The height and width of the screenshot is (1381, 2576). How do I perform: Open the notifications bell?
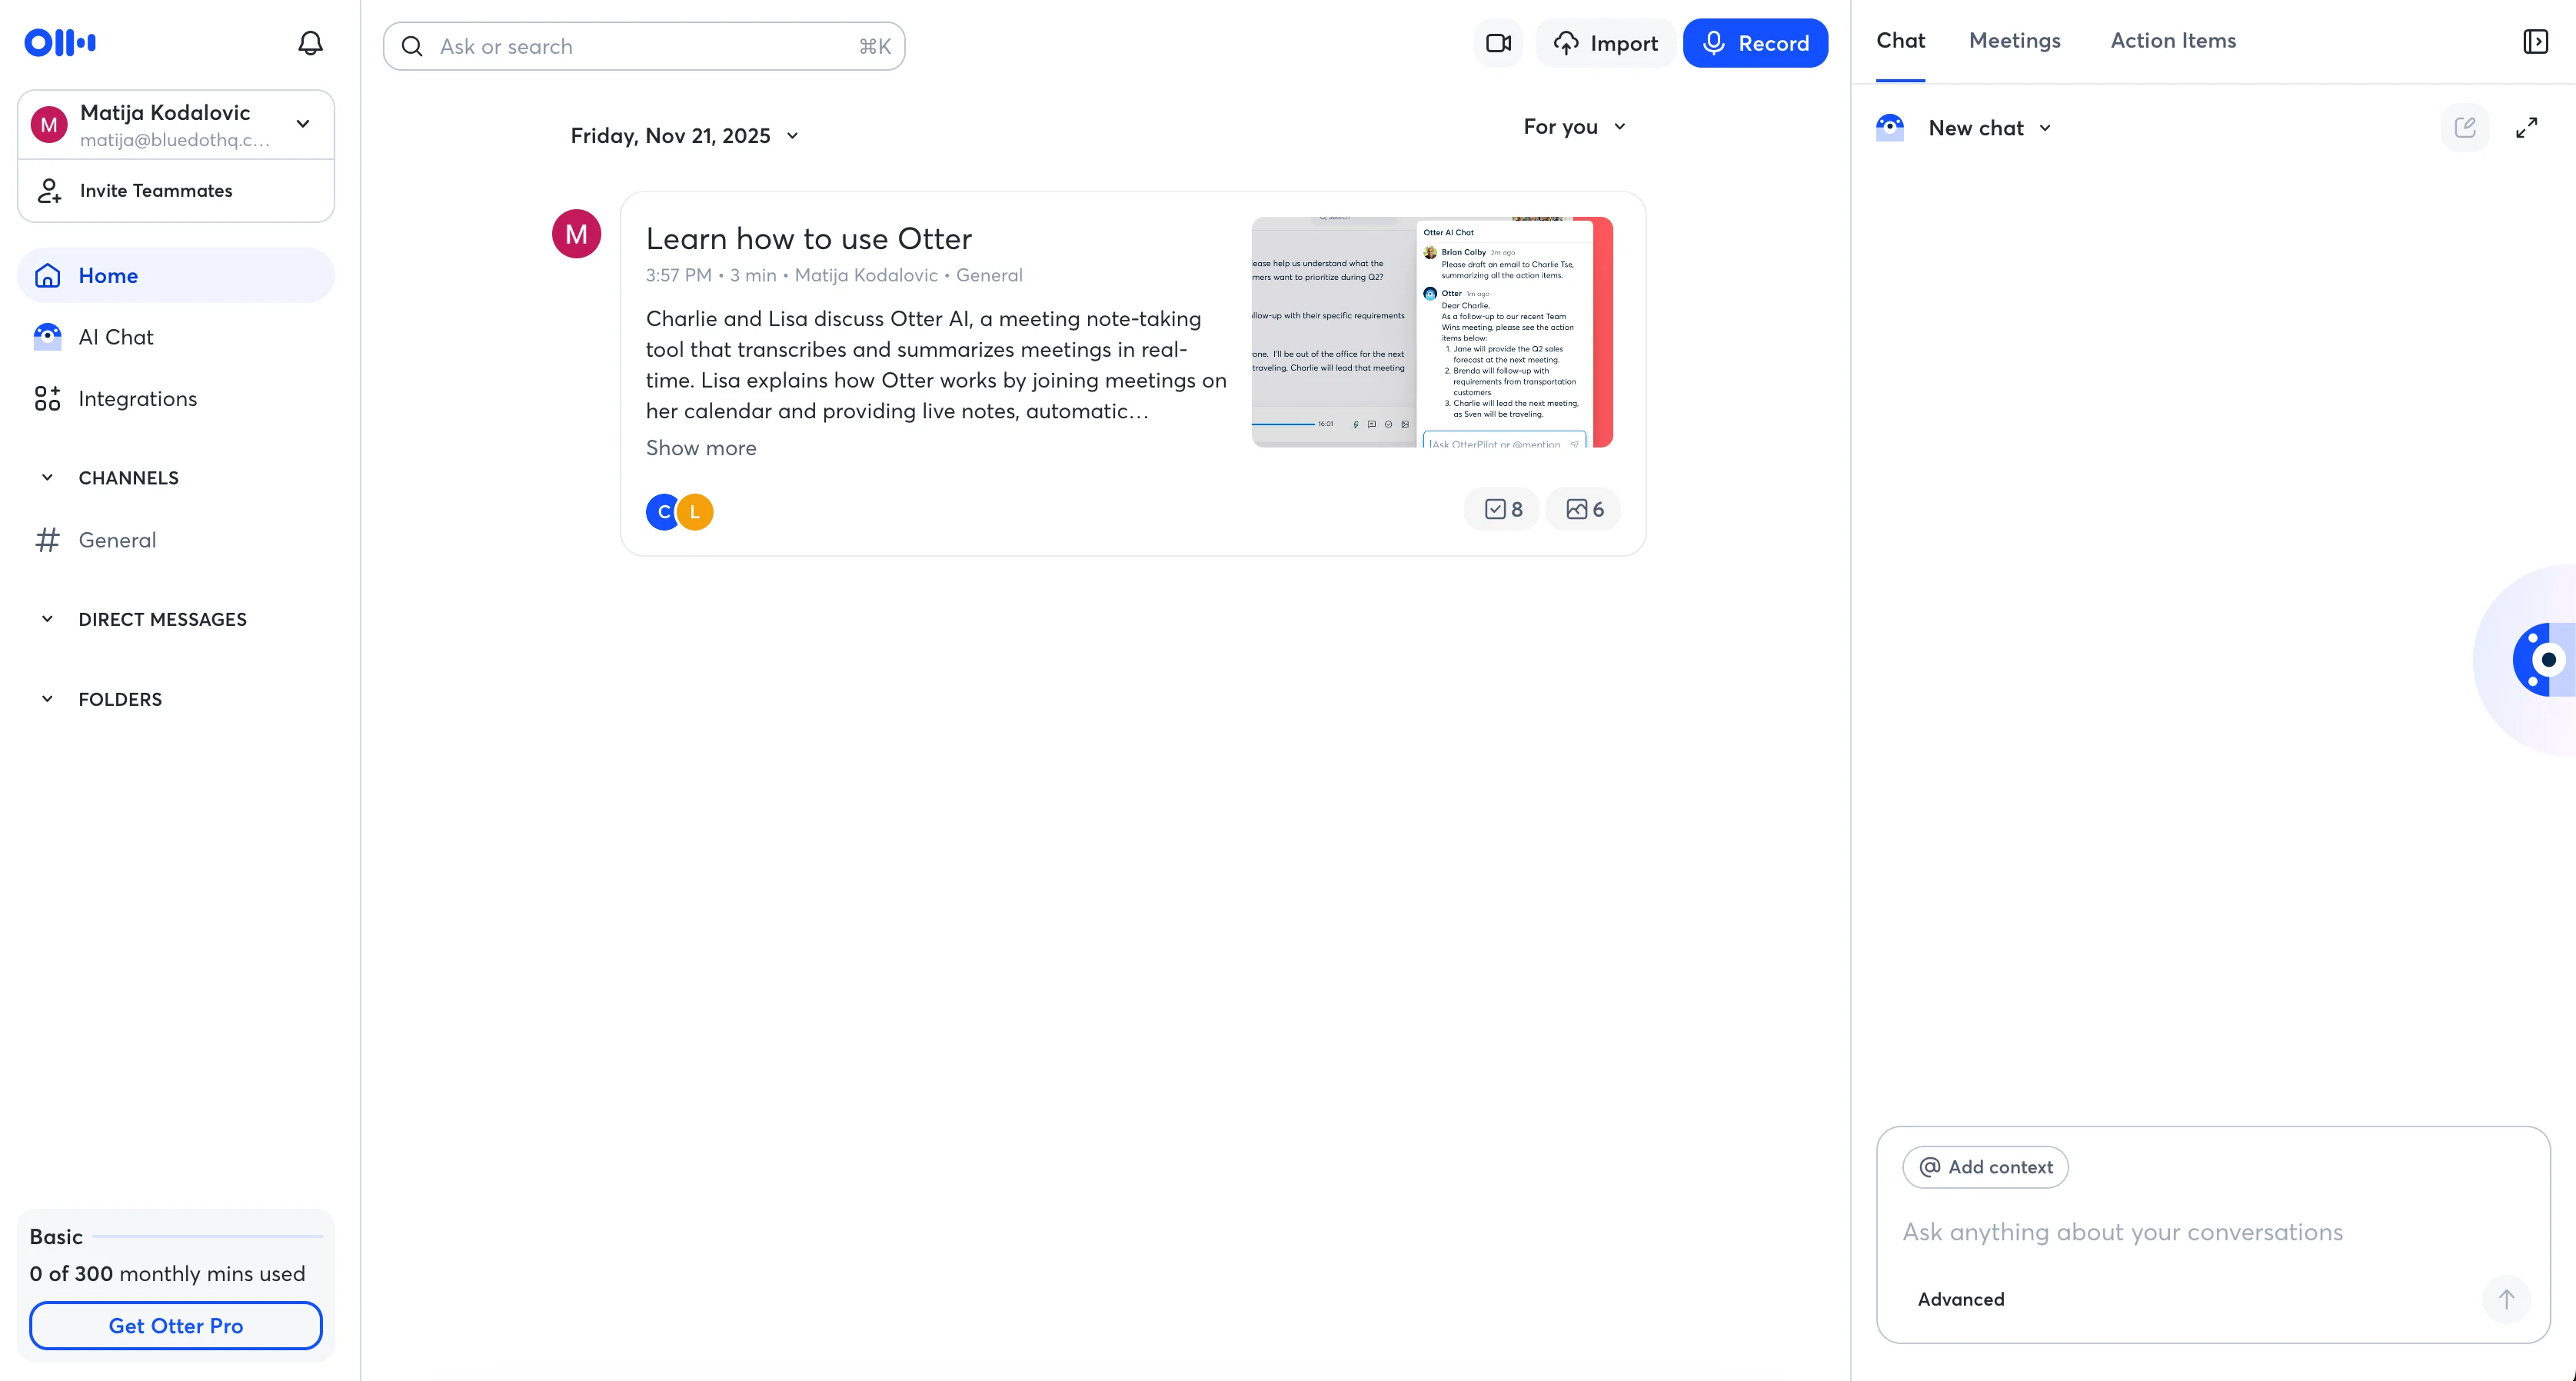[x=310, y=43]
